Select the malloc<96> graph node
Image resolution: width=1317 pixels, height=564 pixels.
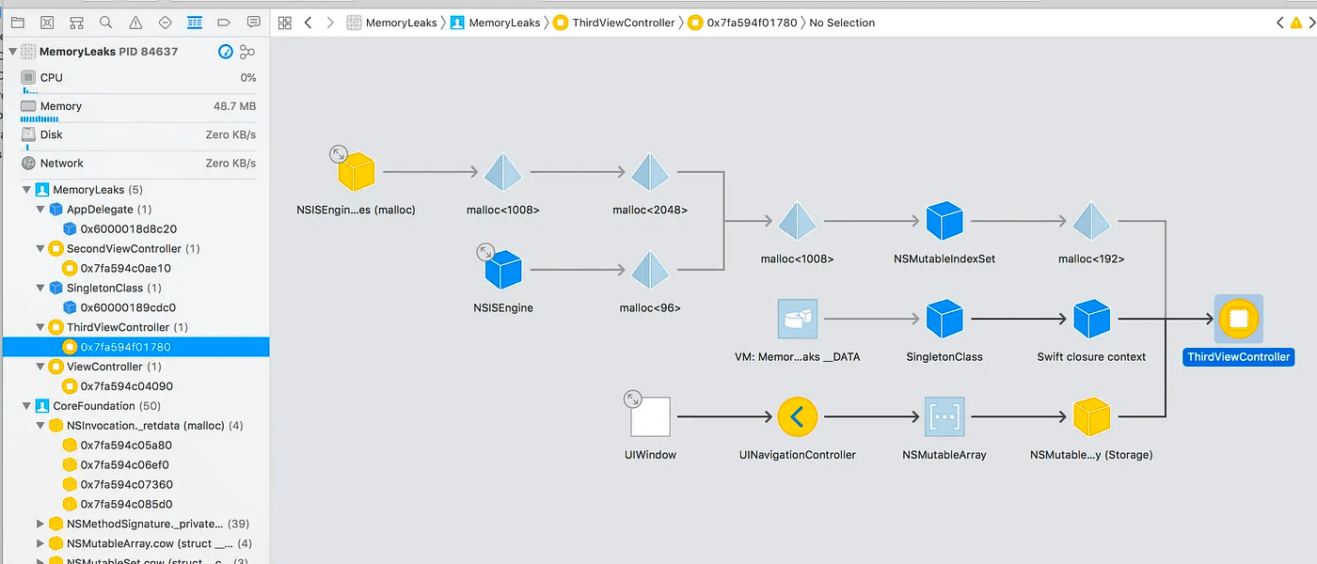click(x=650, y=271)
